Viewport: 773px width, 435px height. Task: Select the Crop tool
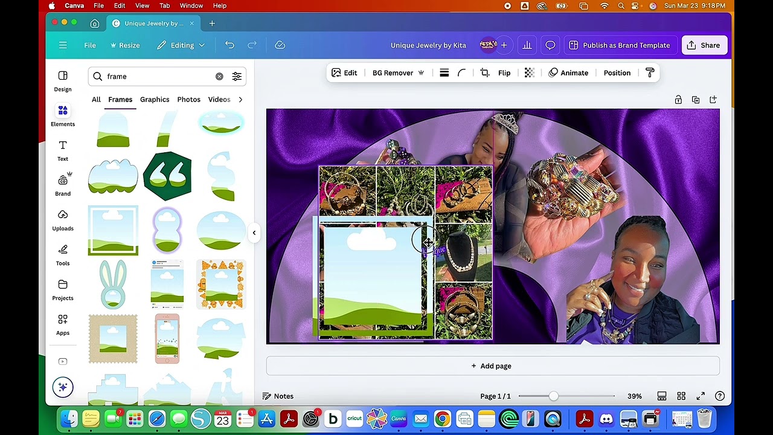(484, 73)
